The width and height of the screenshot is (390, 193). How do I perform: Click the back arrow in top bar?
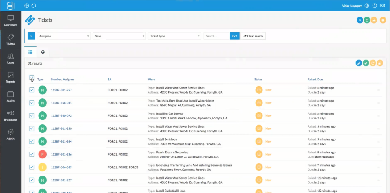coord(27,5)
